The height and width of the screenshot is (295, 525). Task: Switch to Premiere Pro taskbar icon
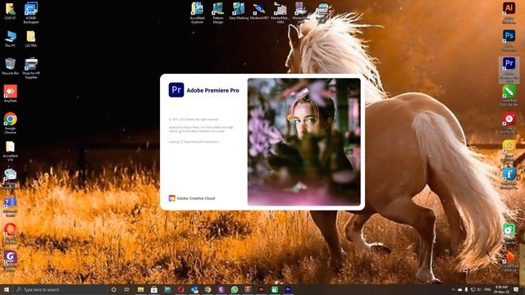coord(288,289)
